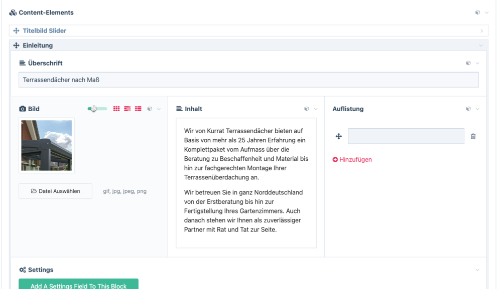Click the move handle on the Auflistung item
The width and height of the screenshot is (502, 289).
[x=338, y=136]
